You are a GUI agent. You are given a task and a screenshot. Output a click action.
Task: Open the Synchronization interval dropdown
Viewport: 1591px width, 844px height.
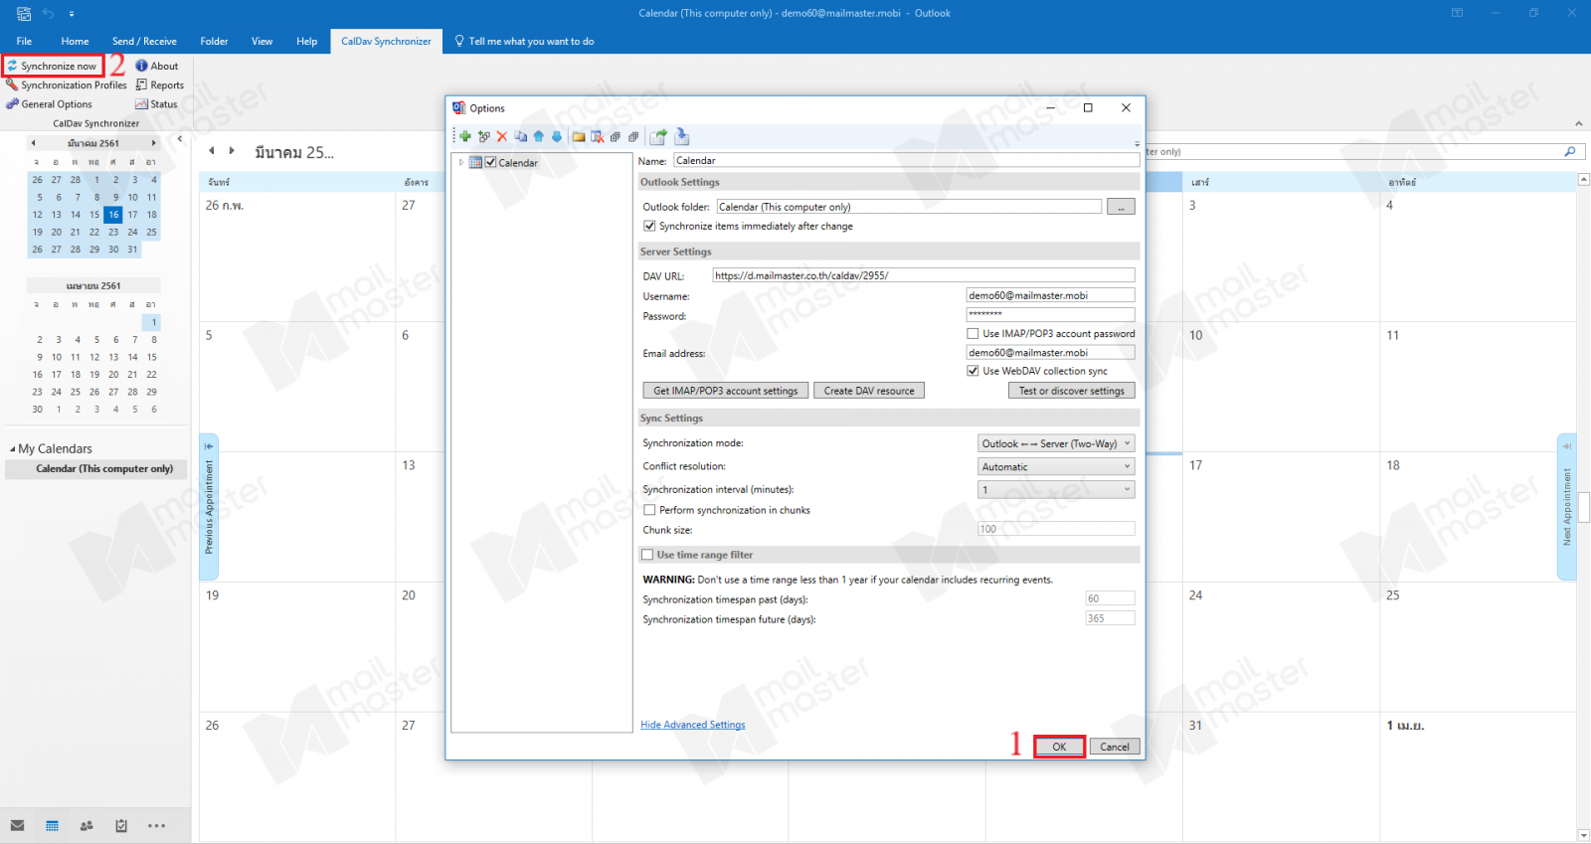(1056, 490)
